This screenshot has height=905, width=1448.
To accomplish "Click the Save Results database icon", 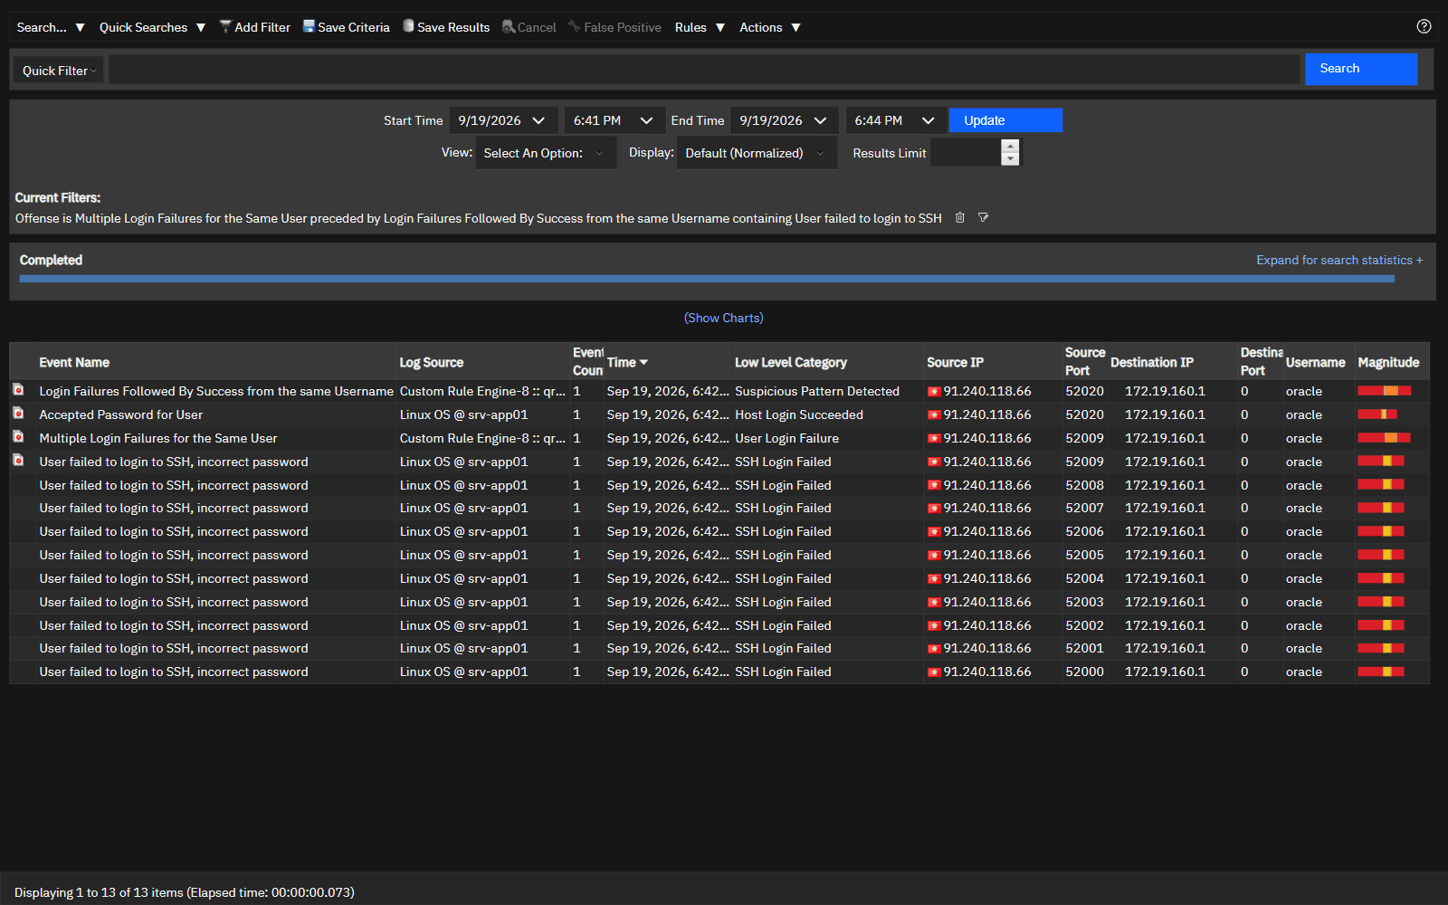I will tap(408, 26).
